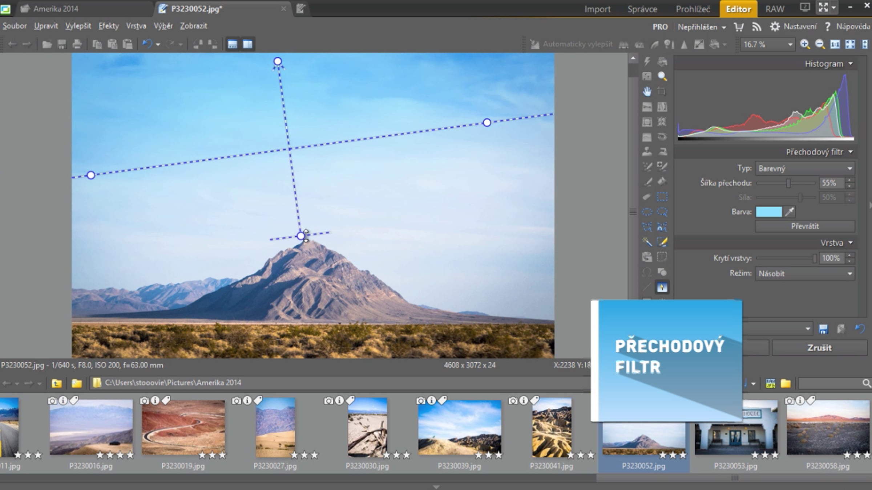Open the Soubor menu
Image resolution: width=872 pixels, height=490 pixels.
(x=15, y=26)
